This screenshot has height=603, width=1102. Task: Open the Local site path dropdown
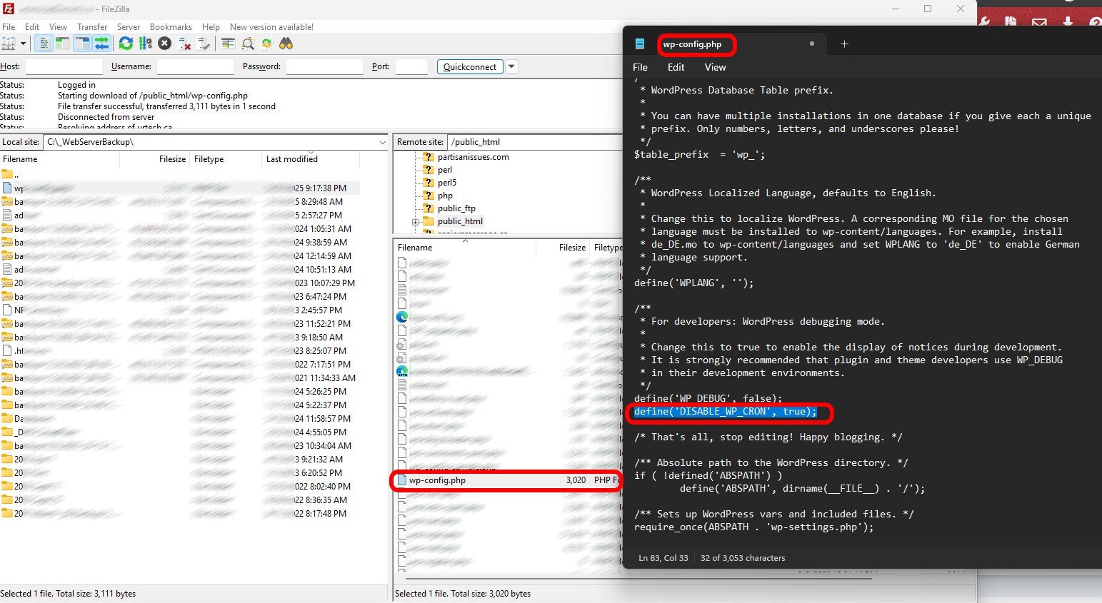coord(382,142)
